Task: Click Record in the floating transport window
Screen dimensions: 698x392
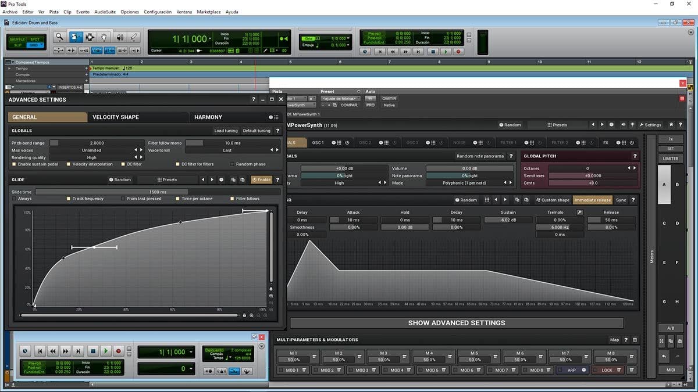Action: 119,351
